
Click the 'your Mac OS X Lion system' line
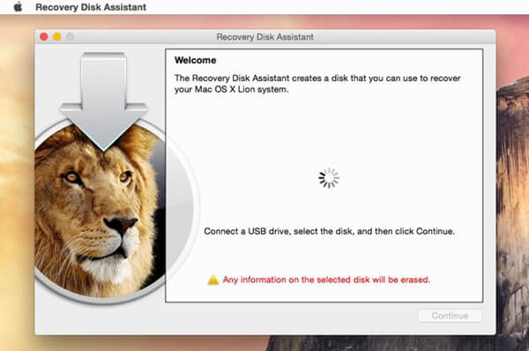[231, 89]
